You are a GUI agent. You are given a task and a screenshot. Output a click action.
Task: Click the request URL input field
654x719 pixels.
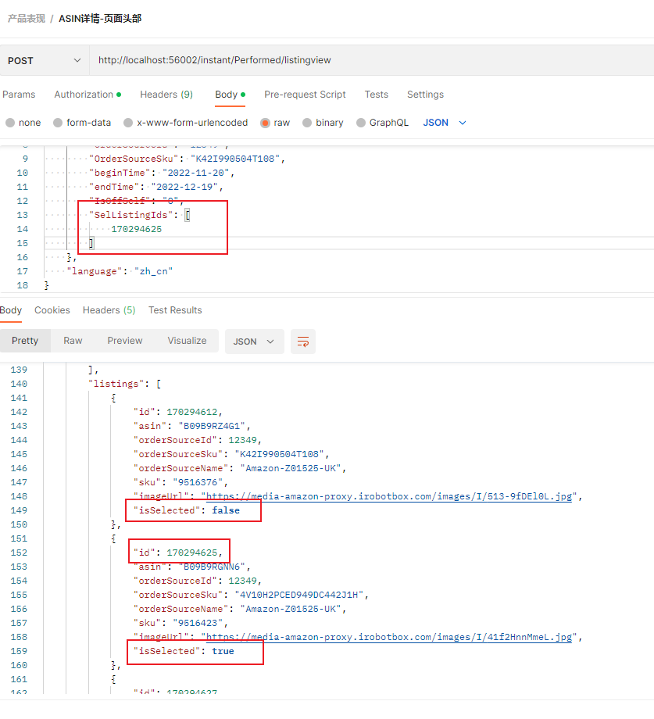pyautogui.click(x=372, y=60)
